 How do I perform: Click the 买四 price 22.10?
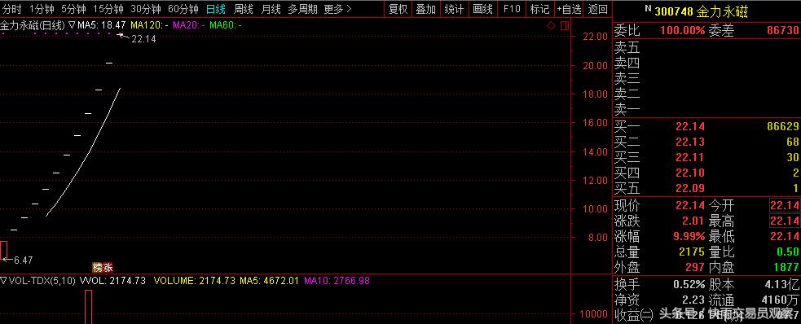coord(689,173)
